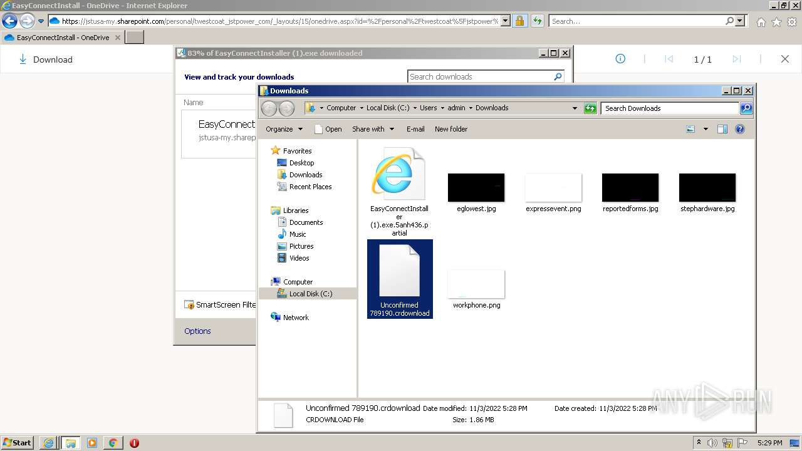
Task: Click the IE search magnifier icon
Action: click(729, 21)
